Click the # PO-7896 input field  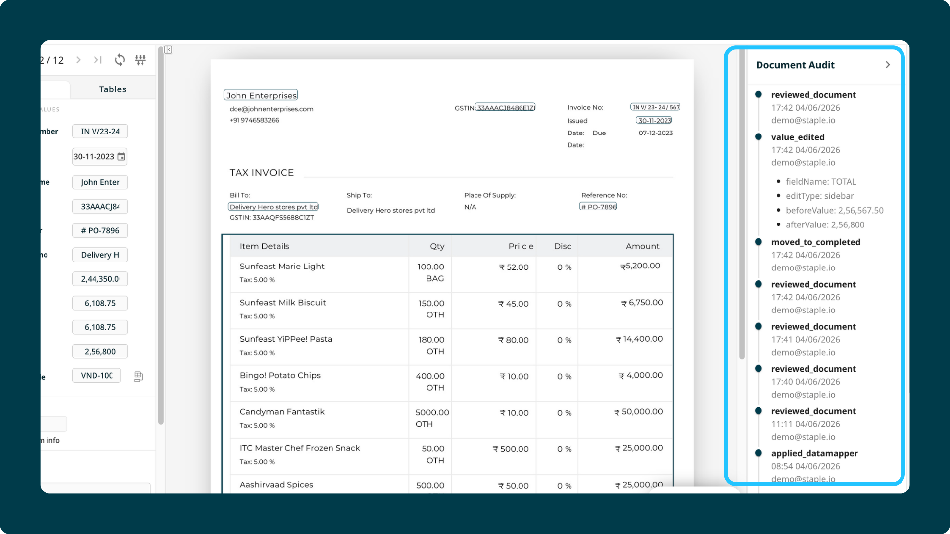100,231
